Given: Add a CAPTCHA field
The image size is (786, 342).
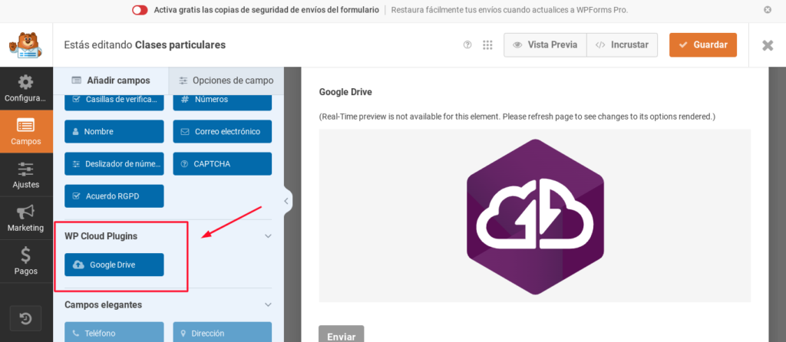Looking at the screenshot, I should click(x=223, y=164).
